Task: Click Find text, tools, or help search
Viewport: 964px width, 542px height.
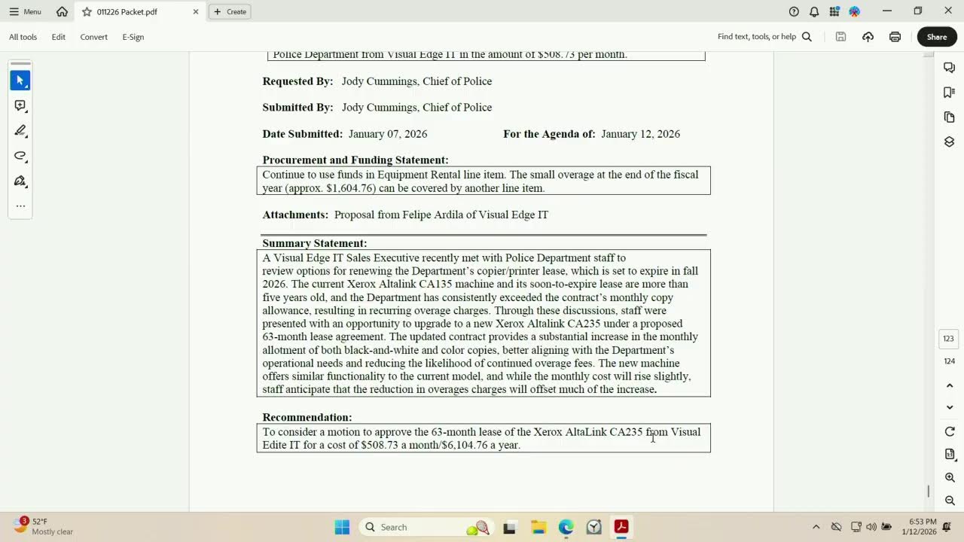Action: pyautogui.click(x=764, y=37)
